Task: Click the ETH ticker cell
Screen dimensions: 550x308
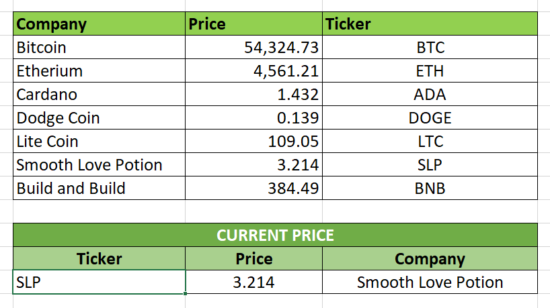Action: point(430,71)
